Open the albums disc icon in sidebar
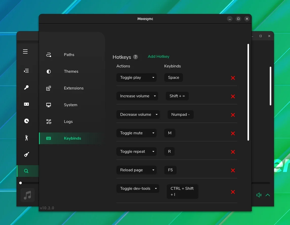Viewport: 290px width, 225px height. (27, 121)
